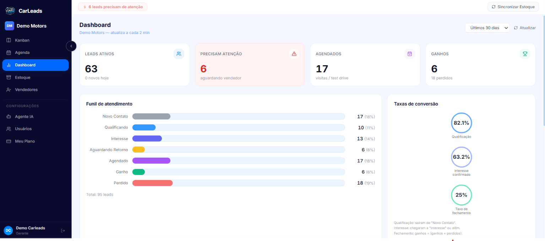Click the Agenda calendar icon
Image resolution: width=545 pixels, height=241 pixels.
[x=9, y=52]
